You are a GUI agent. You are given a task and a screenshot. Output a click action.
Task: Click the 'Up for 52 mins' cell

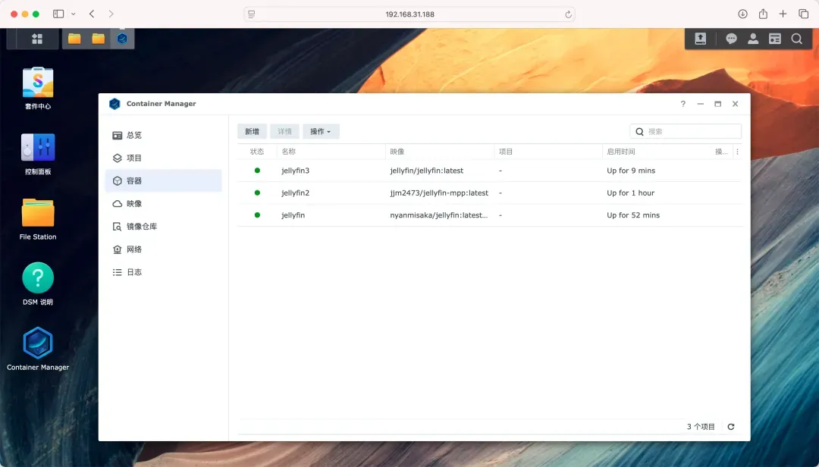pos(633,215)
